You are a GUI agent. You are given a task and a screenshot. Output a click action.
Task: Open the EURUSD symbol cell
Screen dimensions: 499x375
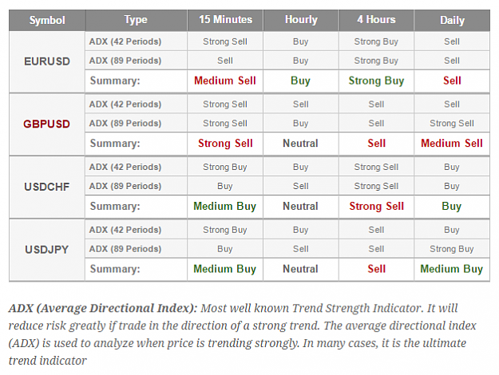tap(47, 61)
